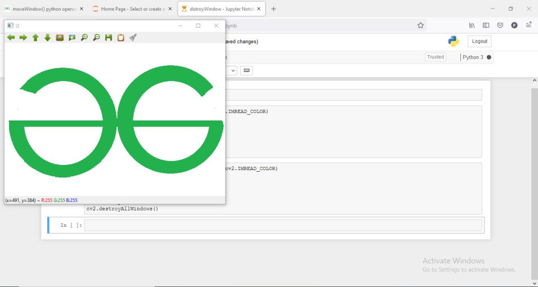The image size is (538, 287).
Task: Fit image to window icon
Action: [72, 37]
